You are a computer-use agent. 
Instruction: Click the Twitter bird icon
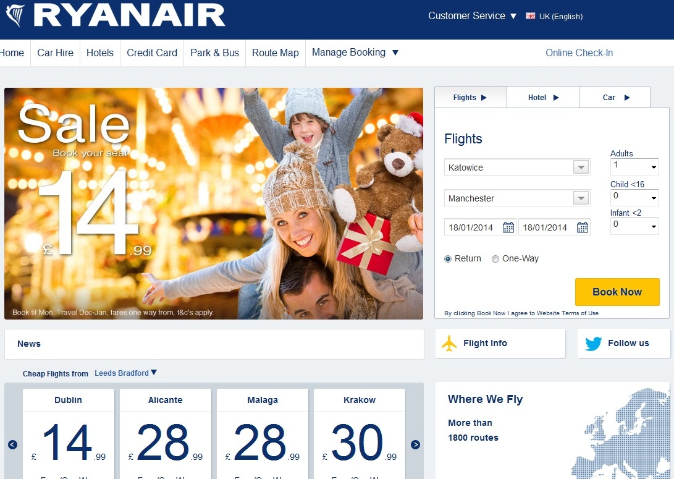[594, 344]
